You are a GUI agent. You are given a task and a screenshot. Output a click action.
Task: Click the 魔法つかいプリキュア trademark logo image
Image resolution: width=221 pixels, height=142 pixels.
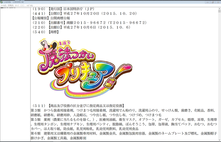(x=85, y=68)
